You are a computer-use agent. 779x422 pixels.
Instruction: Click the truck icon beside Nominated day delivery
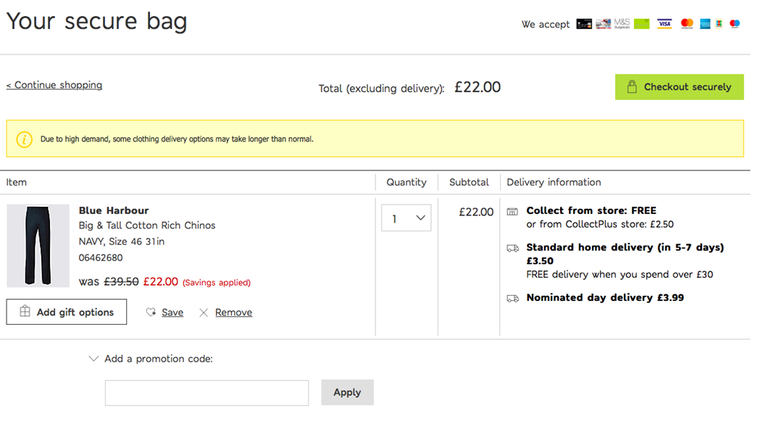click(513, 298)
